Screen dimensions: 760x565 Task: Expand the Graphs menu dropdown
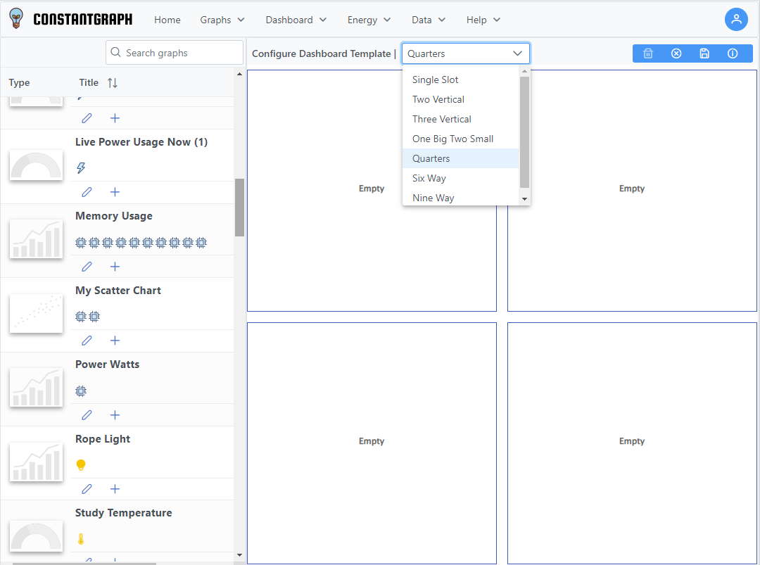tap(222, 20)
